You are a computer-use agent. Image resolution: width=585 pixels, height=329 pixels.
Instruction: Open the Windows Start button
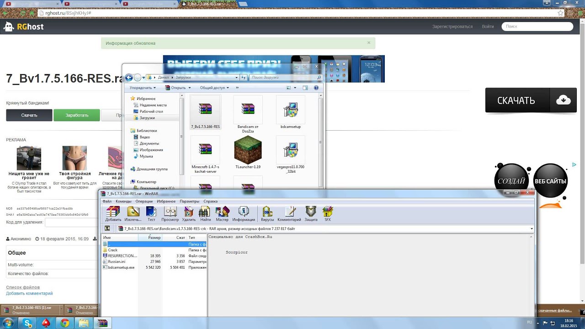click(9, 323)
